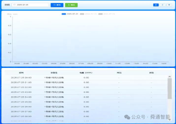Select the 2025-07-25 06:00 time cell
The image size is (176, 124).
click(x=21, y=107)
